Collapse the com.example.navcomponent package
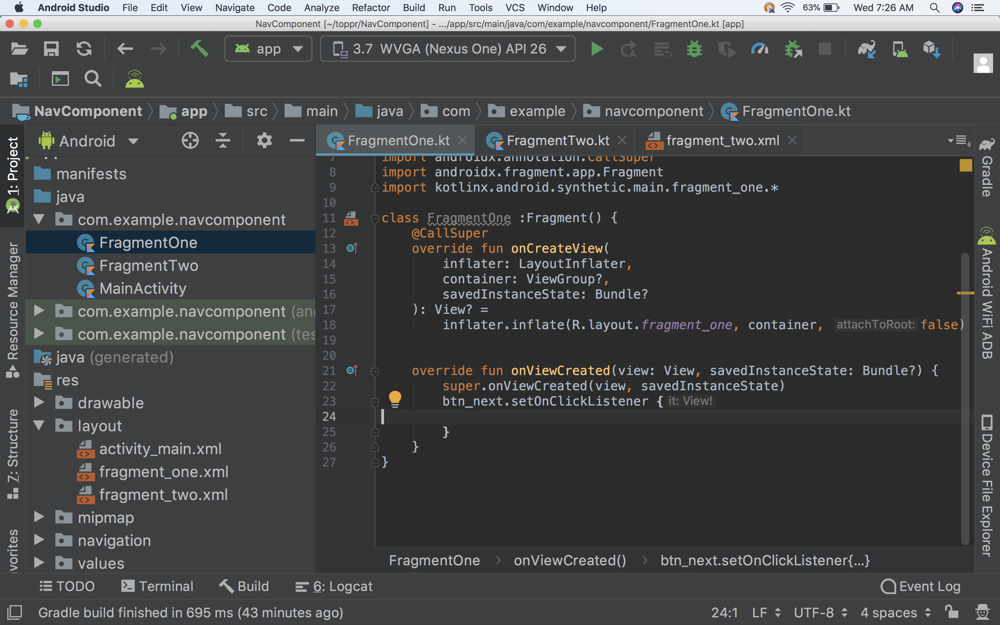1000x625 pixels. click(39, 219)
